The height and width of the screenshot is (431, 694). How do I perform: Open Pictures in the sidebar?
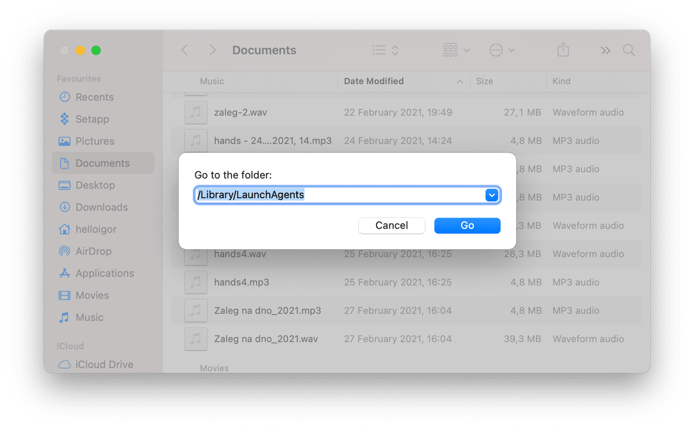103,141
